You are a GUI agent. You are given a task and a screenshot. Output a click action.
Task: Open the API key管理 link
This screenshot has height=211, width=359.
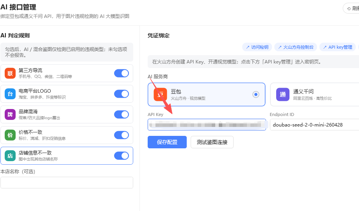coord(338,47)
